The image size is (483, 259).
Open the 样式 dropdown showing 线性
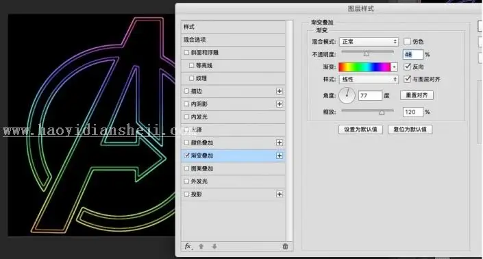(369, 79)
